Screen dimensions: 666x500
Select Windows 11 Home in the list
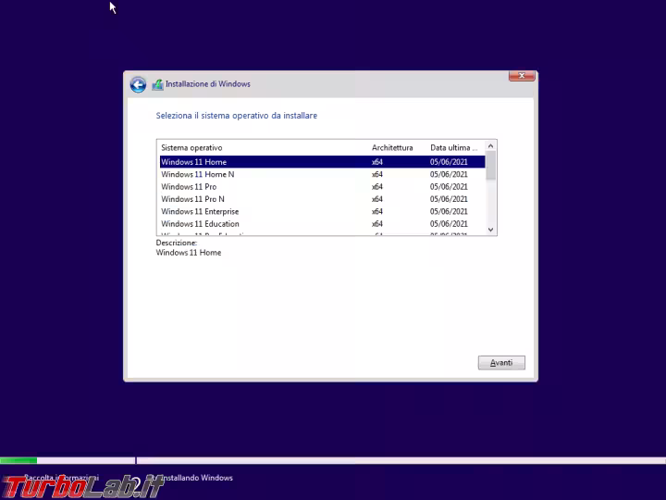(x=194, y=162)
